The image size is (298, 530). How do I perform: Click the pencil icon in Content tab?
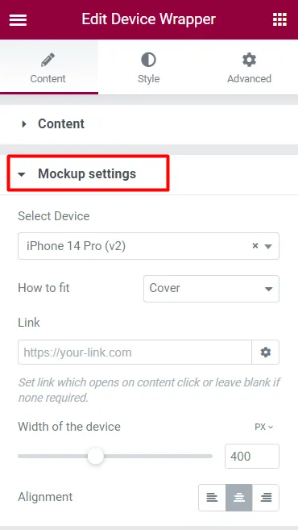click(x=48, y=61)
